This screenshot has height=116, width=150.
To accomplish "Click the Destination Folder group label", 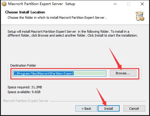I will click(x=23, y=65).
